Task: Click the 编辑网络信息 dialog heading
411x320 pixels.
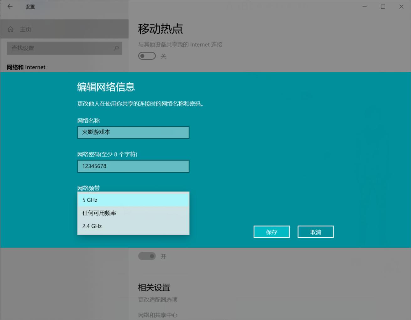Action: pyautogui.click(x=106, y=88)
